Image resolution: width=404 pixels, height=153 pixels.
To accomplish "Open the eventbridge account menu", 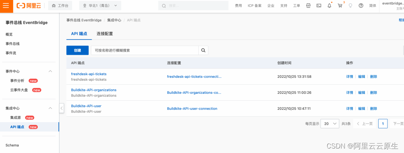I will click(x=393, y=6).
